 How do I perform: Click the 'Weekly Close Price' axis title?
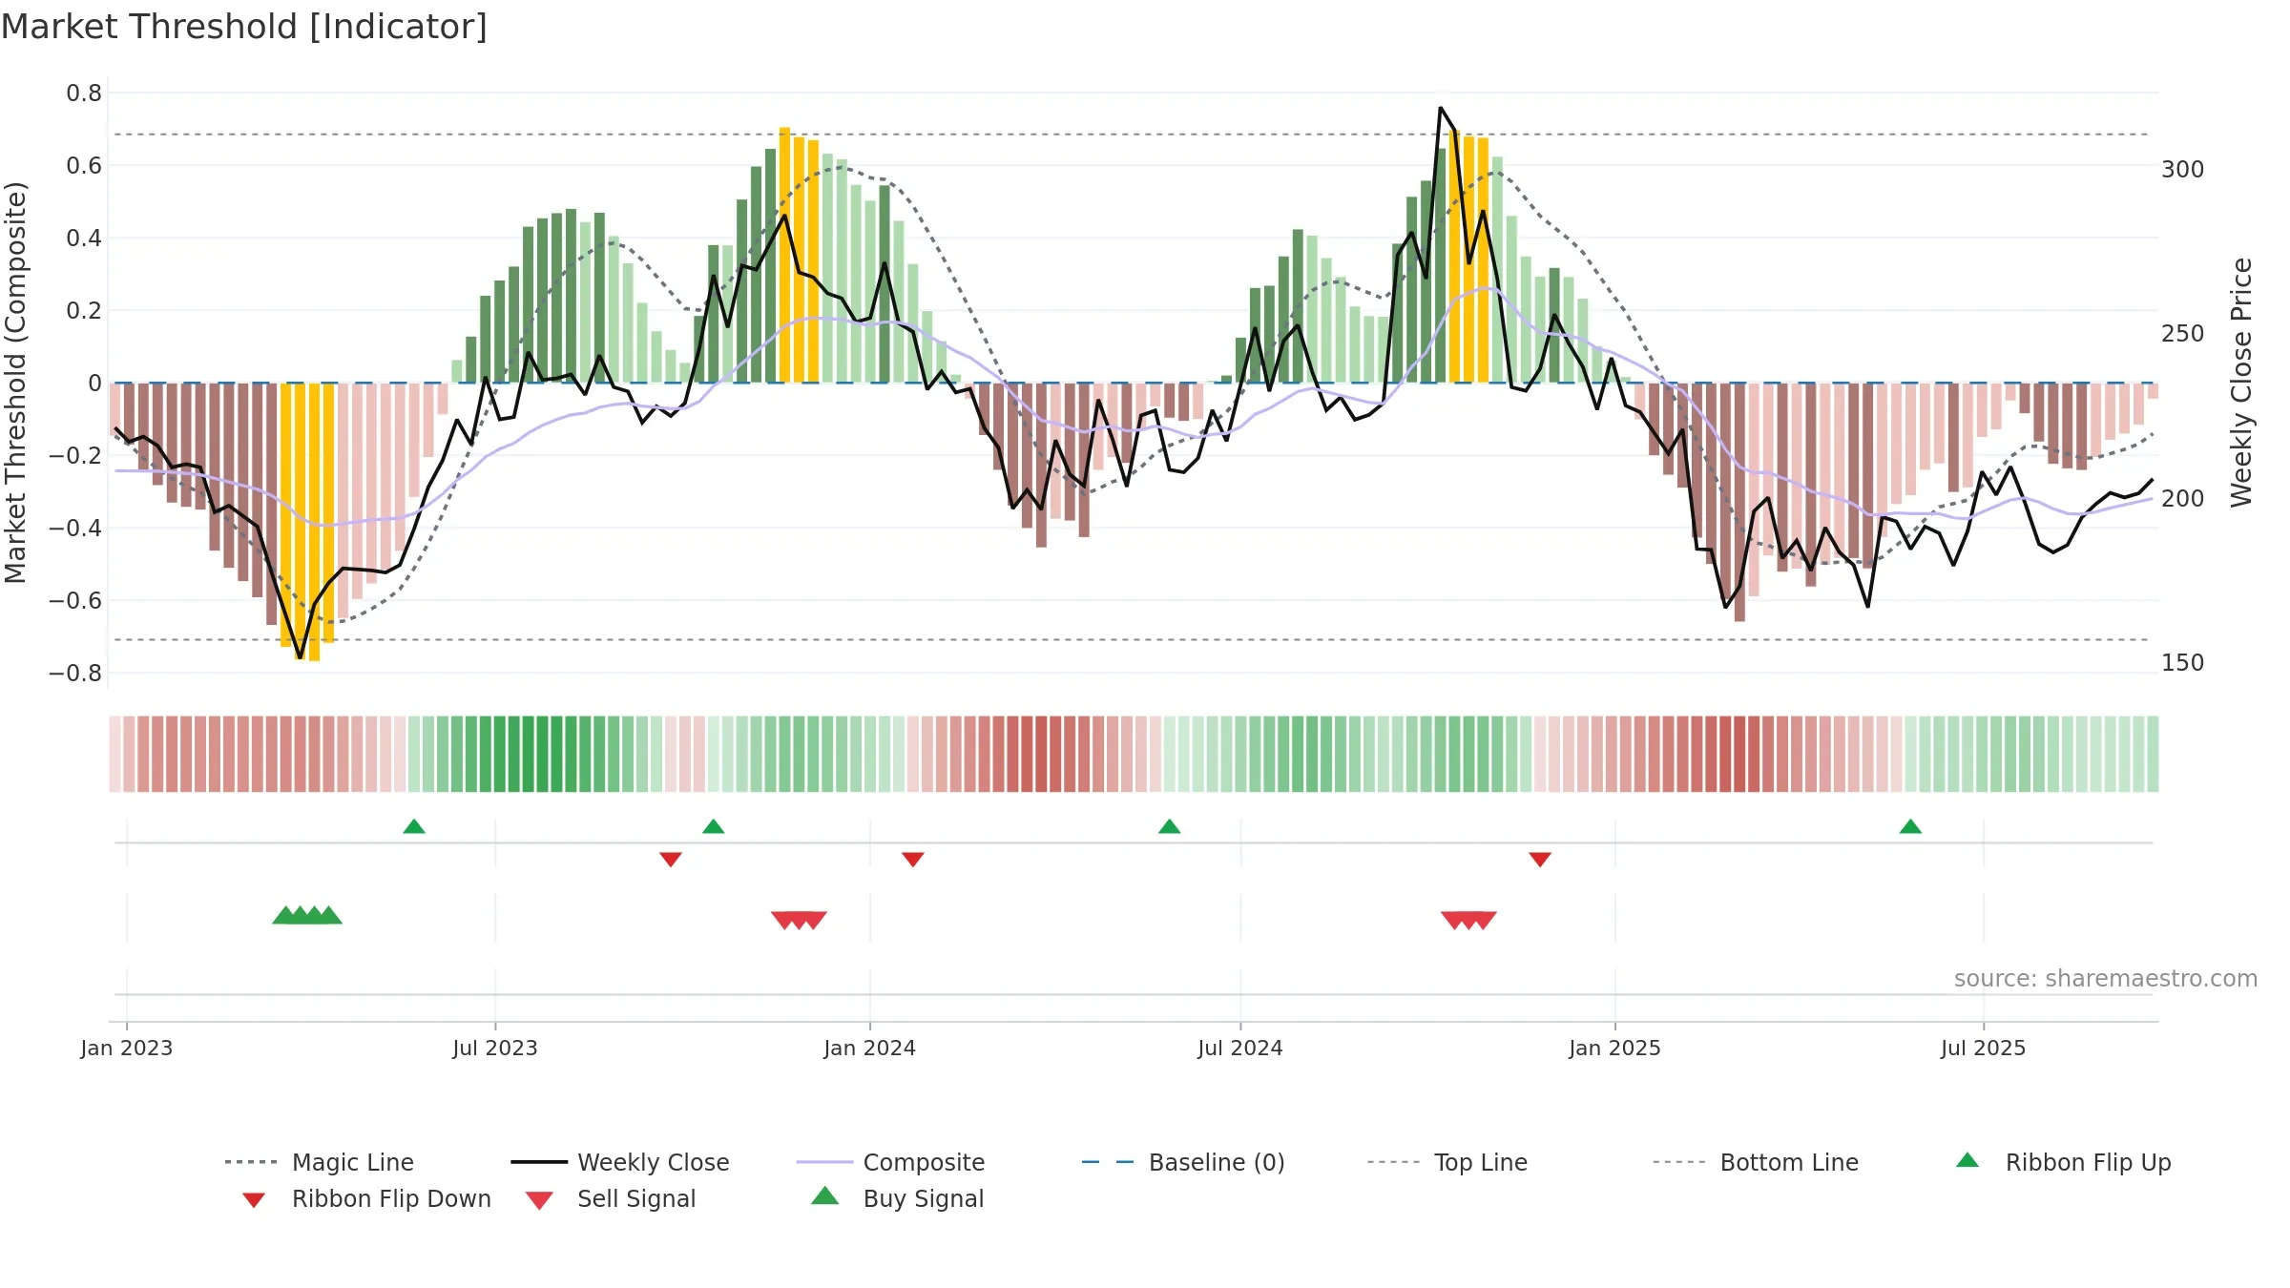2241,383
